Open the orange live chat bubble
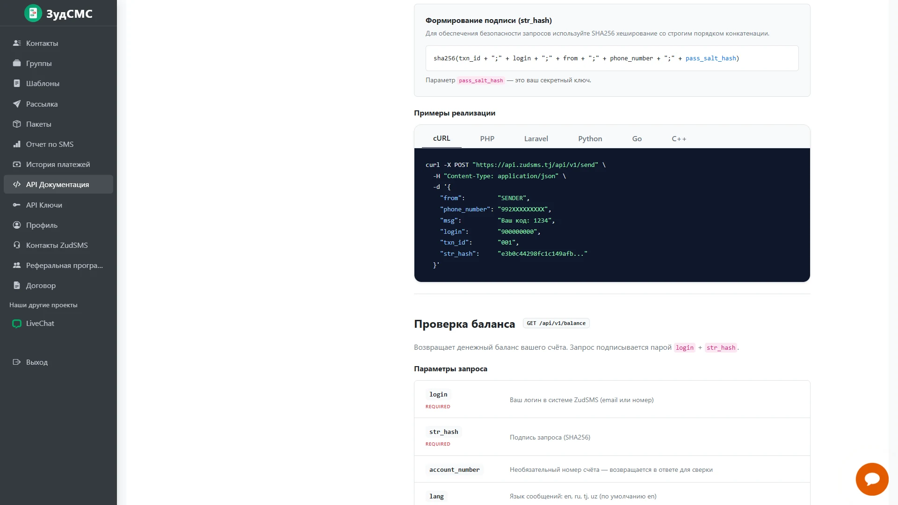 tap(872, 479)
